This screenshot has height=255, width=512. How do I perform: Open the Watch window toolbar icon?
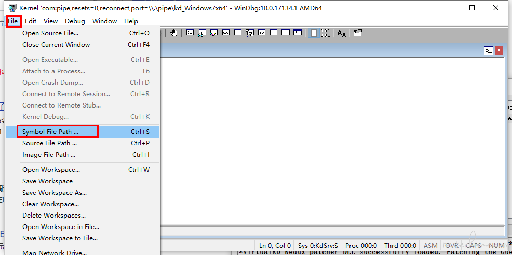tap(202, 33)
